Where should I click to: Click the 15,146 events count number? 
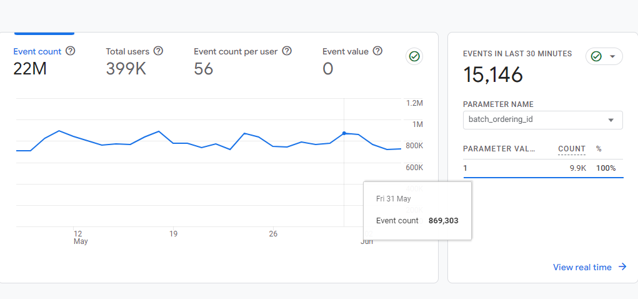[493, 75]
